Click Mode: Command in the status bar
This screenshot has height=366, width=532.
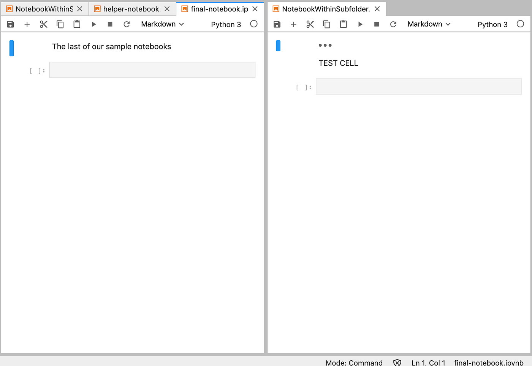[x=354, y=362]
